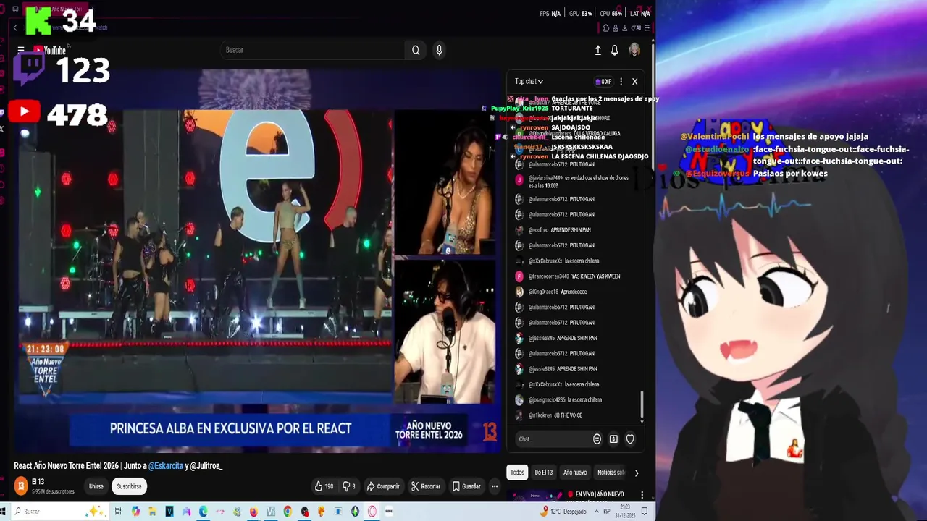Click the YouTube logo
Screen dimensions: 927x521
coord(49,50)
